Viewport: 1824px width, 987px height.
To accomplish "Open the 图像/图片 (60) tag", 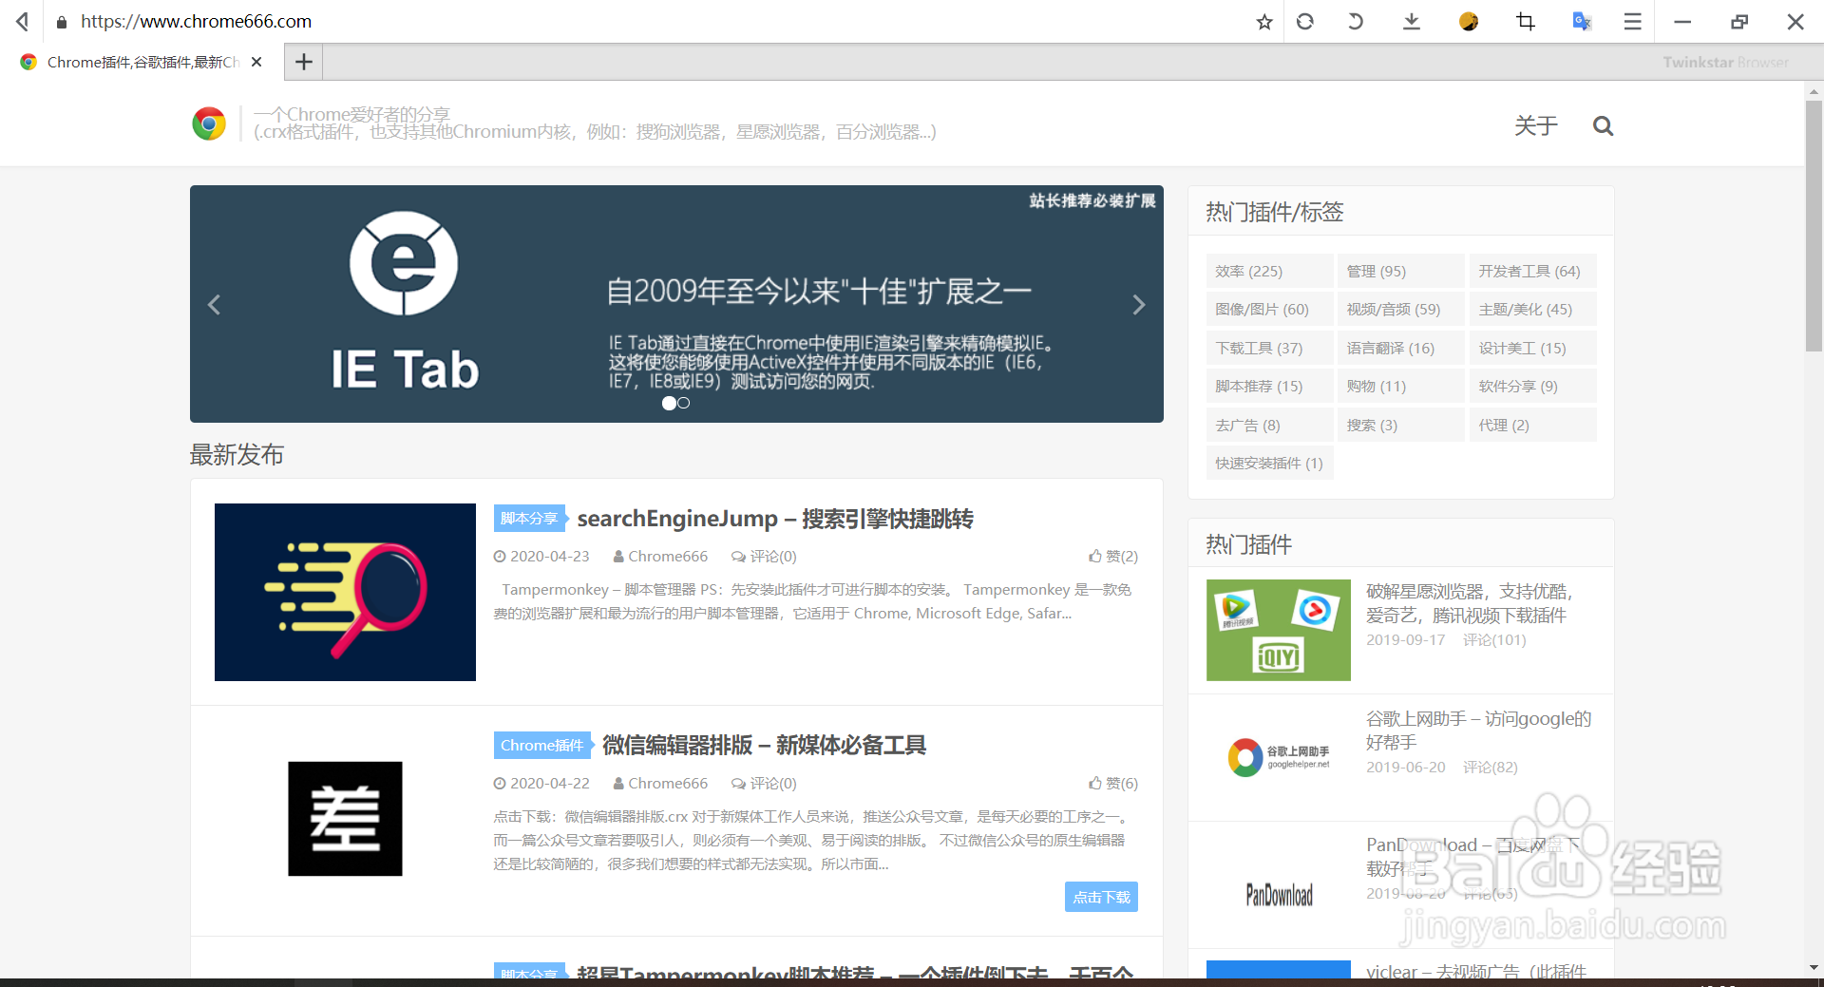I will (x=1269, y=309).
